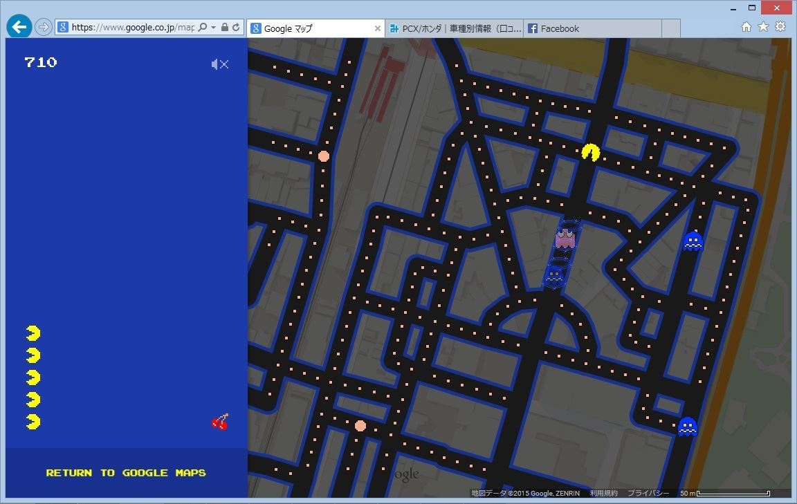Image resolution: width=797 pixels, height=504 pixels.
Task: Click the blue ghost directly below the pink ghost
Action: tap(553, 276)
